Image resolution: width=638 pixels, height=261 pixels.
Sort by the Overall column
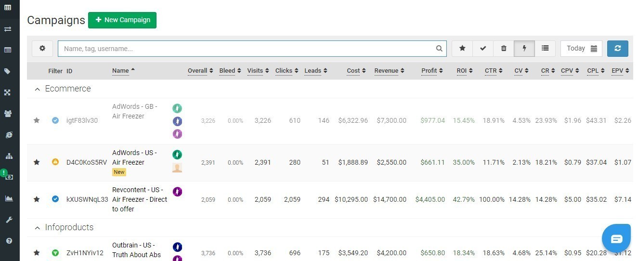pos(200,71)
